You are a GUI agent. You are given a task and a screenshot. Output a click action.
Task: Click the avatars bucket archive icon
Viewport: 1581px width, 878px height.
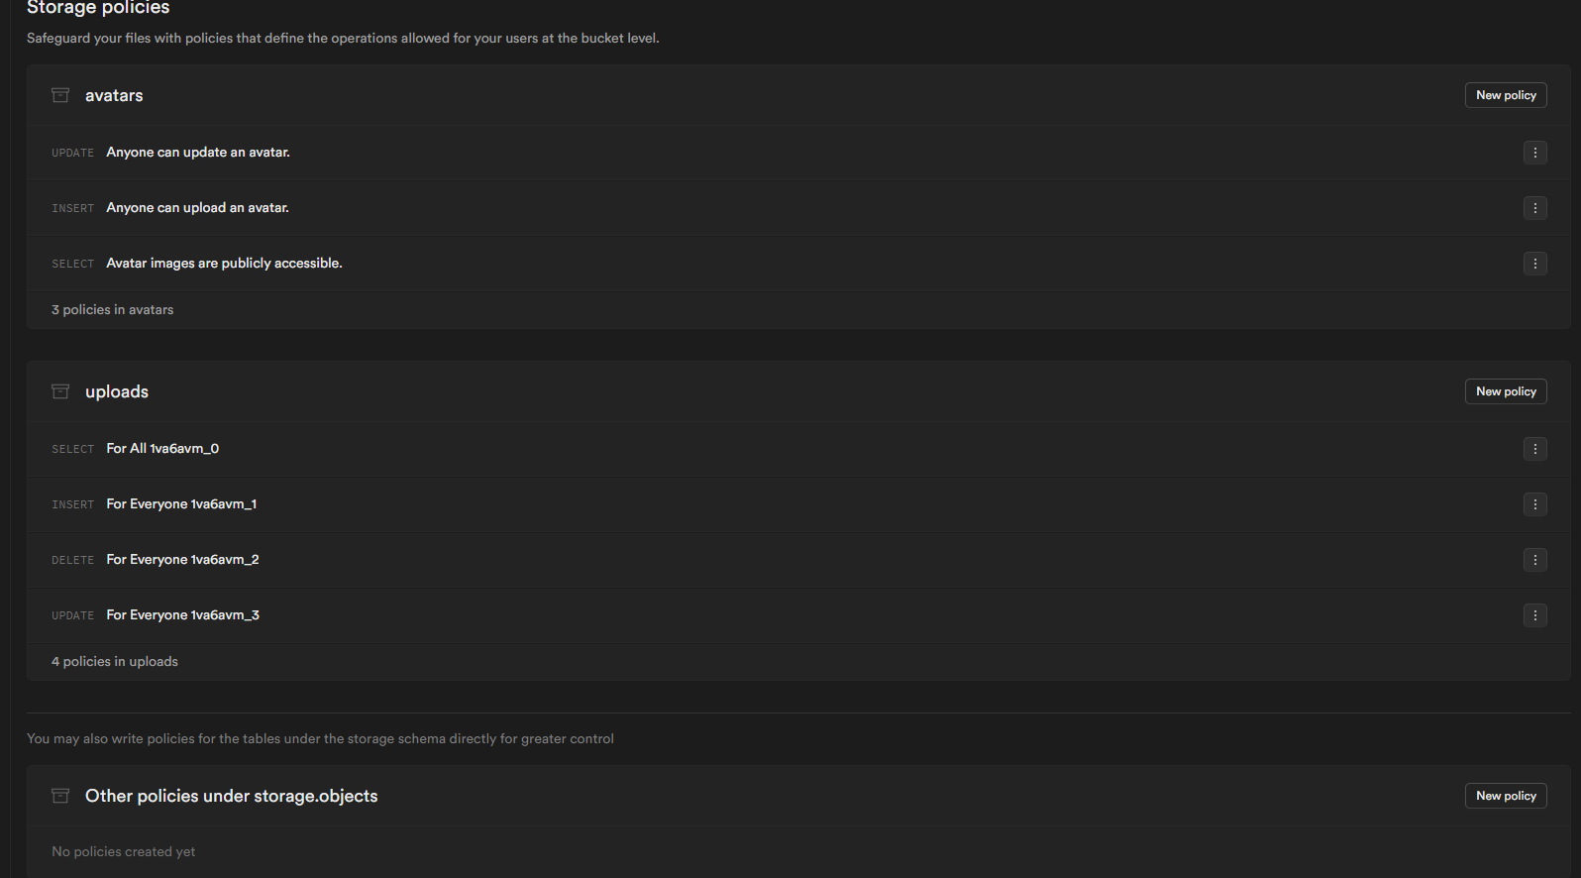point(60,95)
